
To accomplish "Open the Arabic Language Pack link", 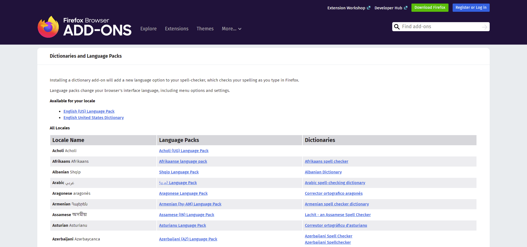I will coord(178,183).
